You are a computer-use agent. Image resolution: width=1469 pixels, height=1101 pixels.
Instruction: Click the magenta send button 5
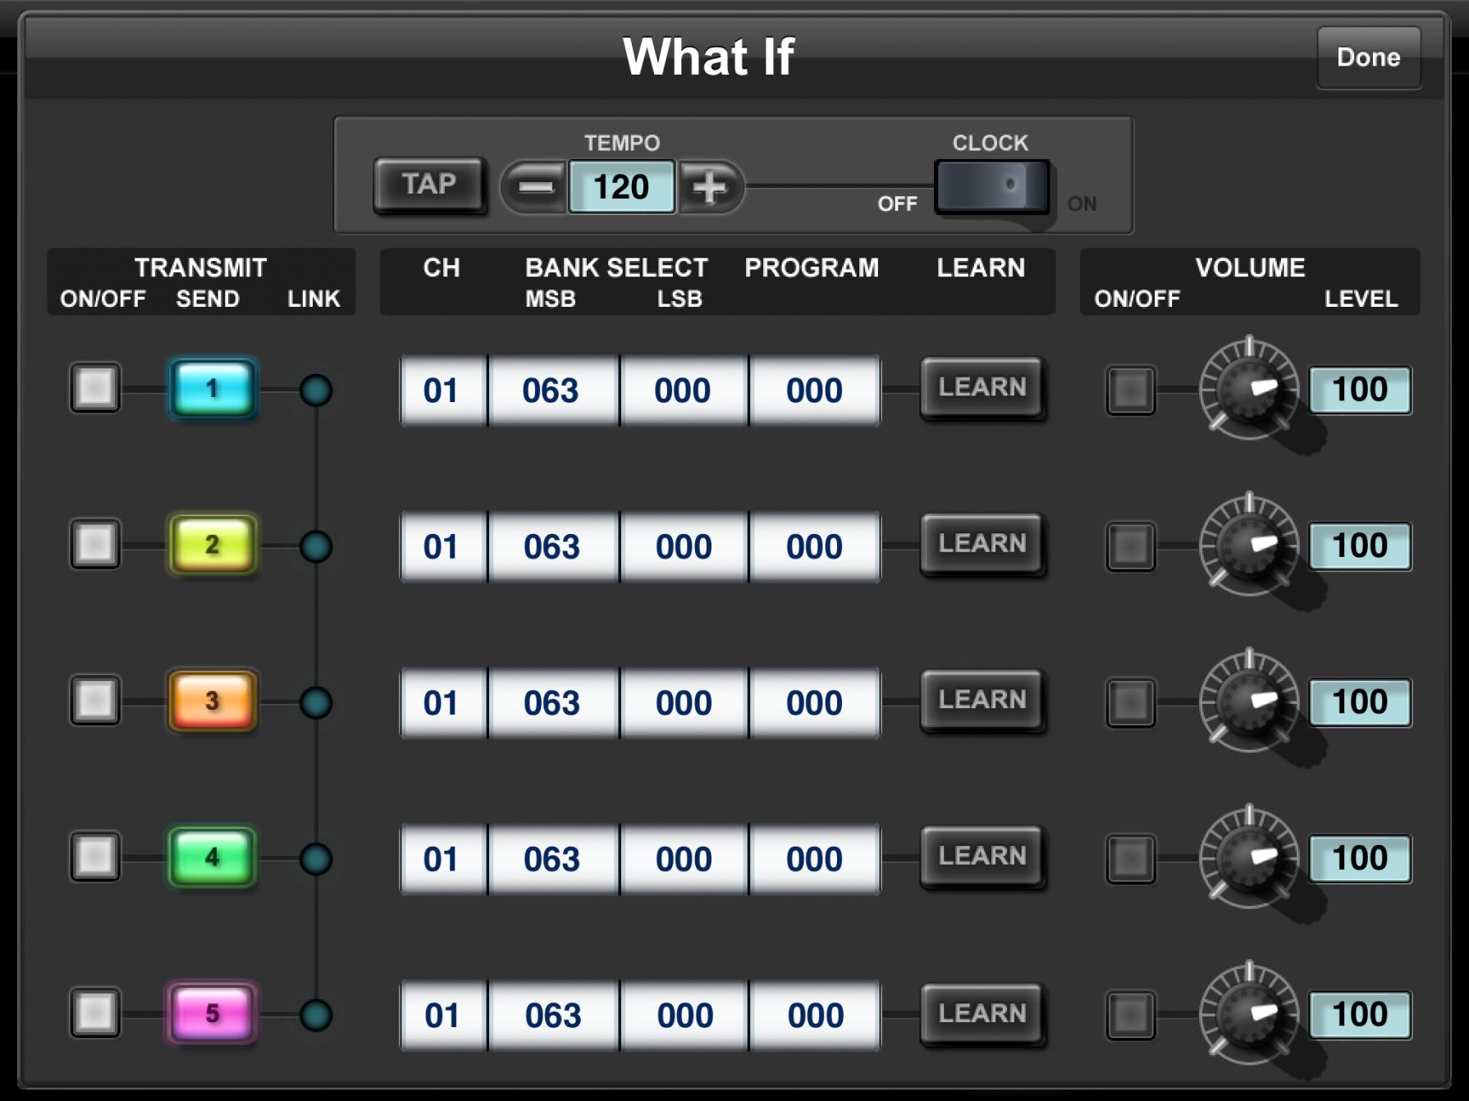click(x=213, y=1013)
